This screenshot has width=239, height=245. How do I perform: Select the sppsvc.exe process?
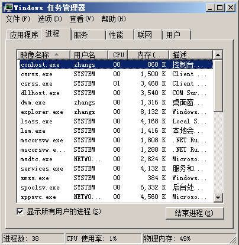pyautogui.click(x=117, y=197)
